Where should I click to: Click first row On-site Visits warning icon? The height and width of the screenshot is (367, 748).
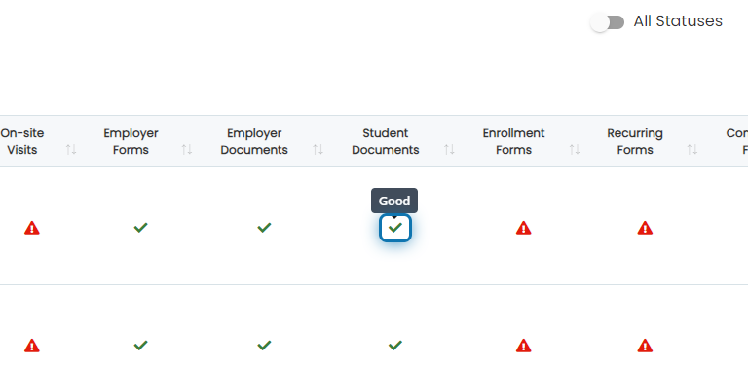pyautogui.click(x=32, y=228)
